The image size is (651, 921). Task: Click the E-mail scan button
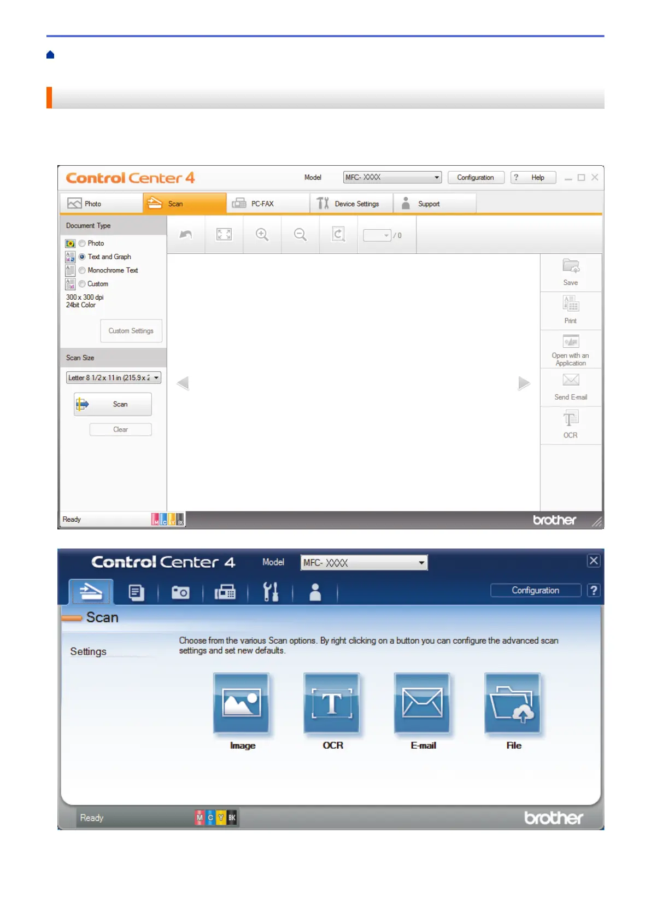tap(423, 703)
